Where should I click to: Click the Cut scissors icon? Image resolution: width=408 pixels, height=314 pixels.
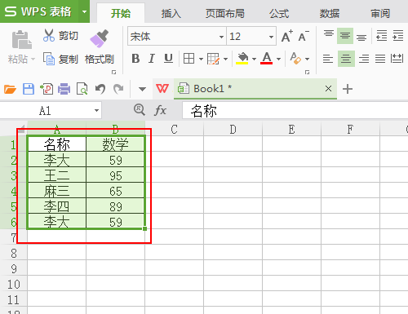(49, 35)
